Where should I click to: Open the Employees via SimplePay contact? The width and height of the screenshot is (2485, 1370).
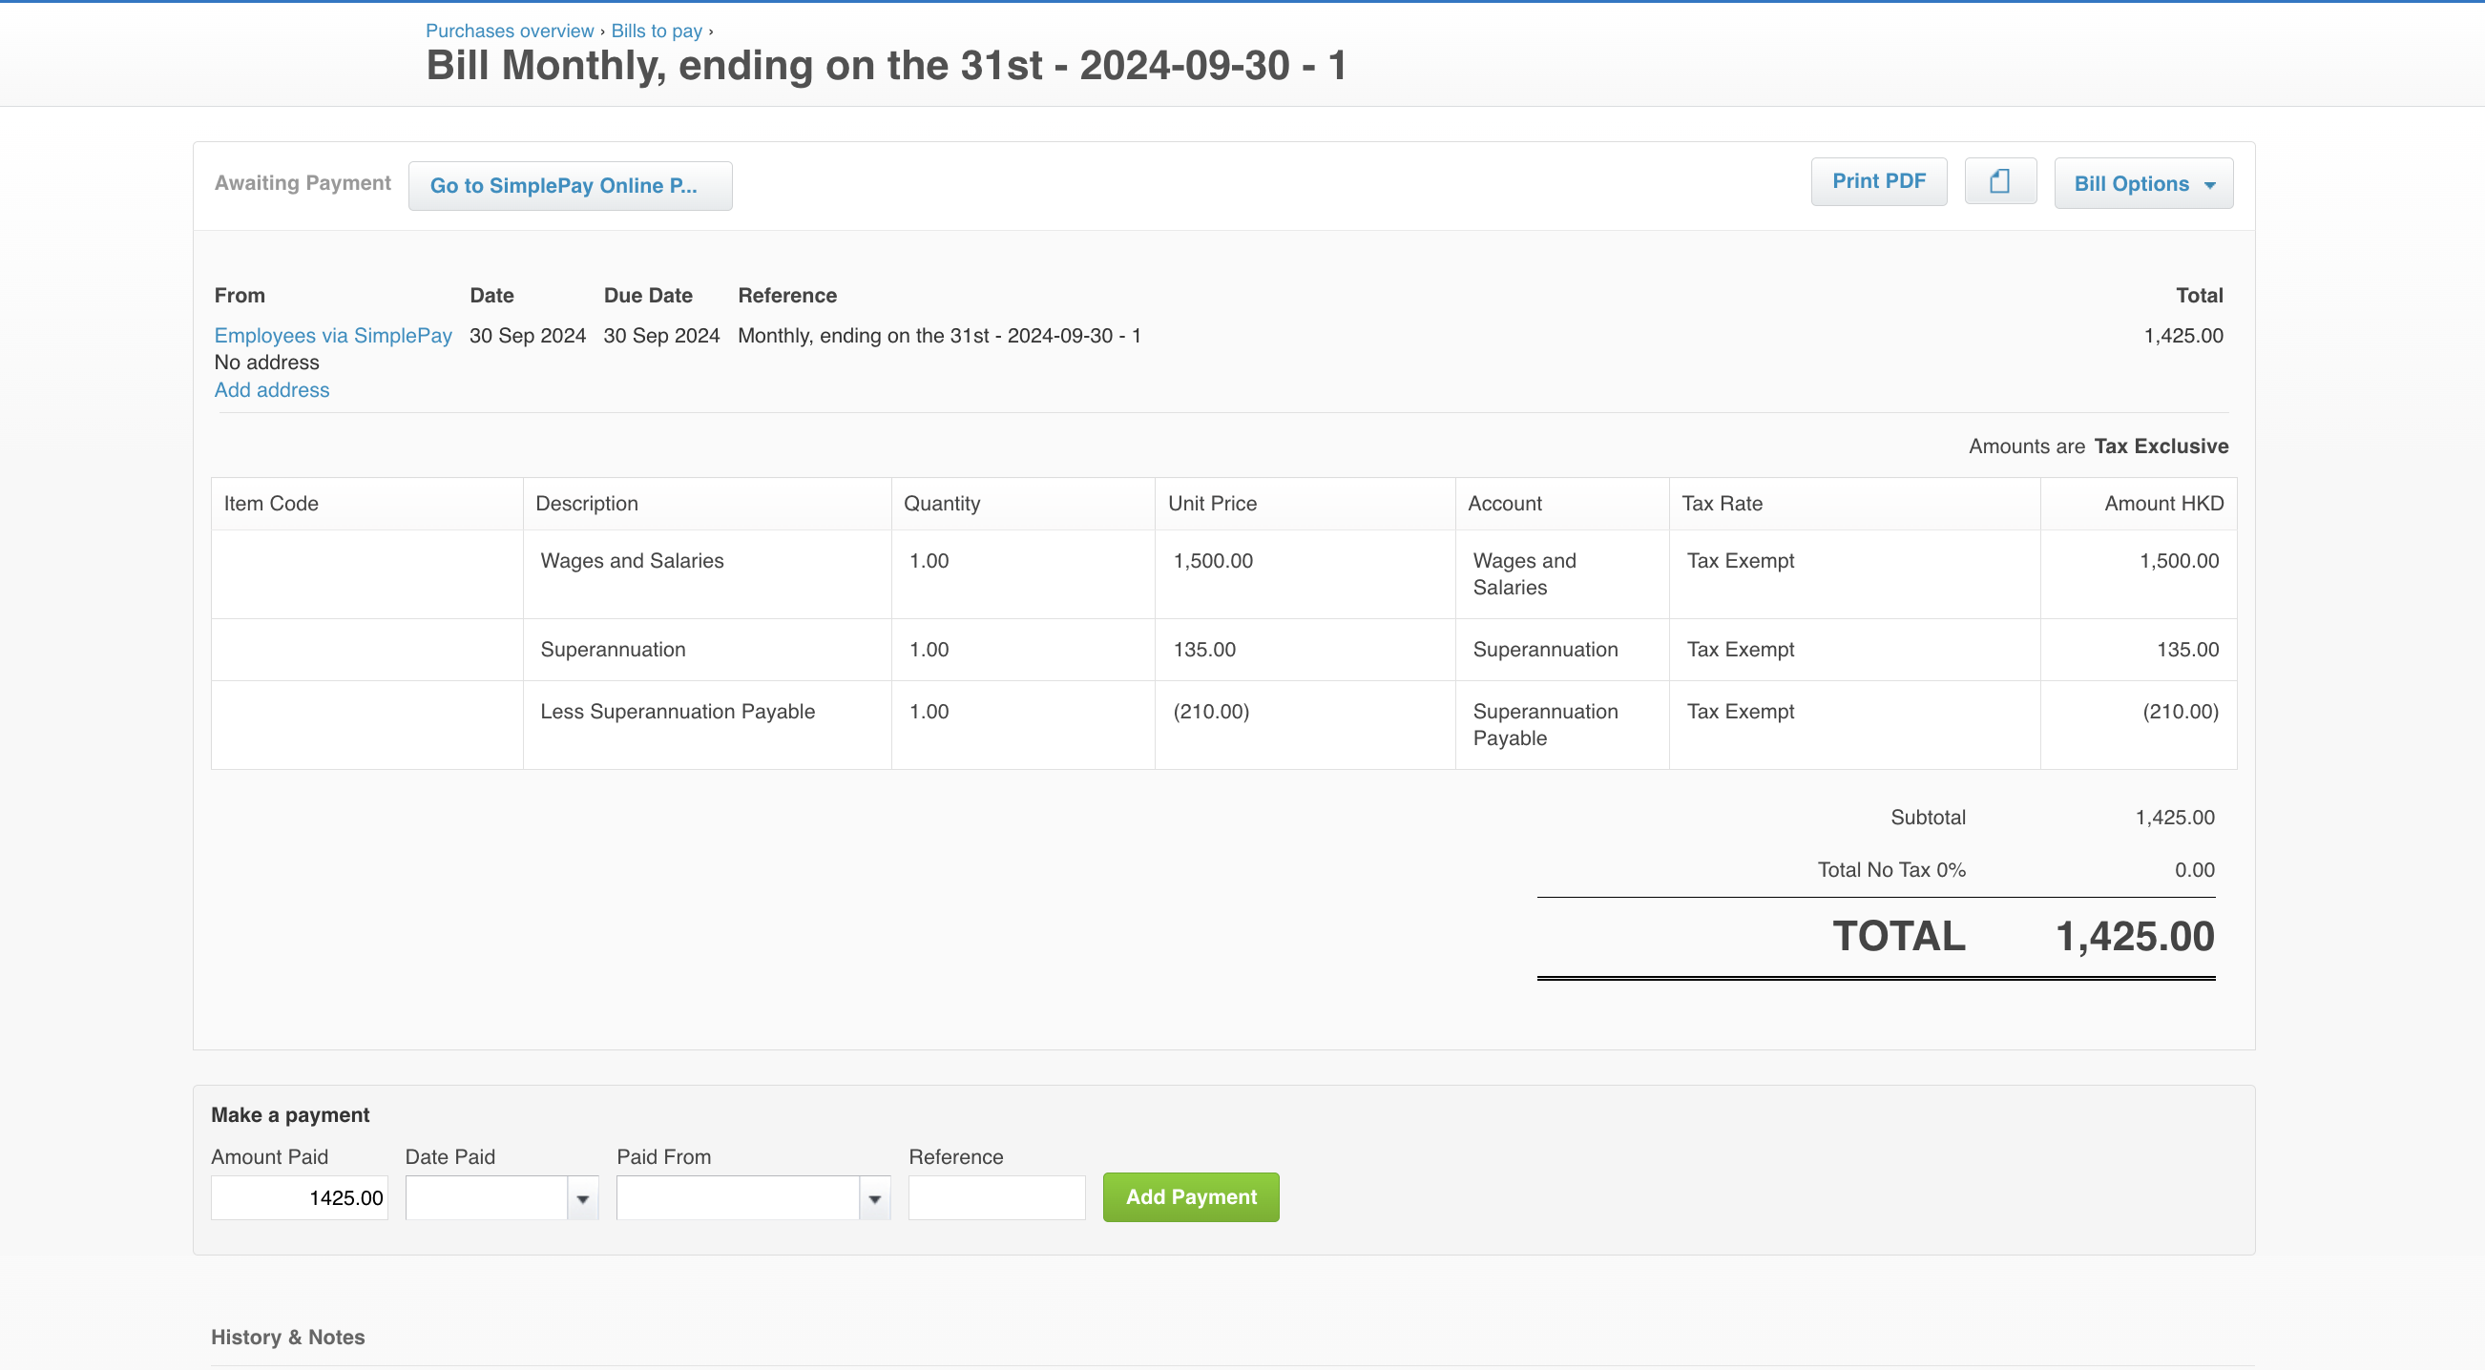point(332,336)
